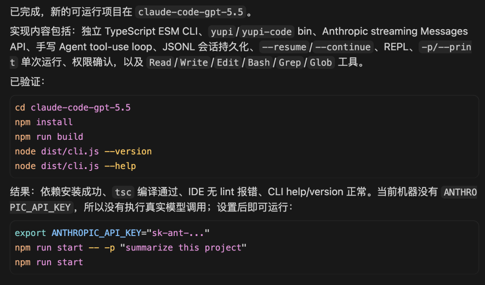Select the yupi inline code chip
The width and height of the screenshot is (485, 285).
click(222, 31)
